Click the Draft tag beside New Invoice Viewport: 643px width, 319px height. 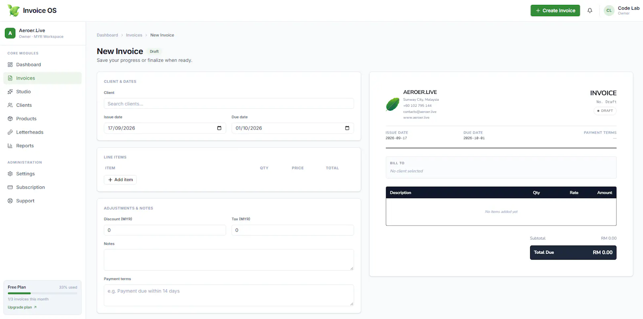pos(154,51)
